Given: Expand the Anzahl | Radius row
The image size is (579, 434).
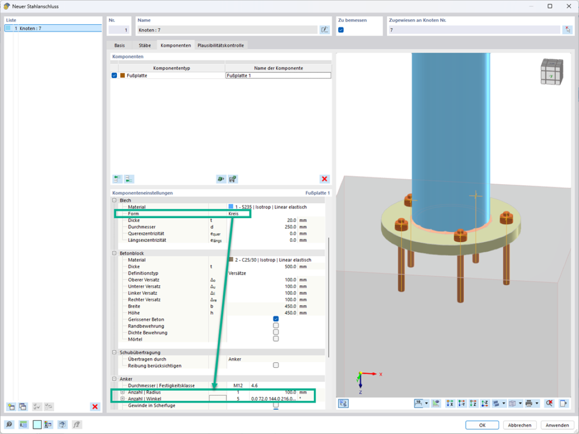Looking at the screenshot, I should [122, 392].
